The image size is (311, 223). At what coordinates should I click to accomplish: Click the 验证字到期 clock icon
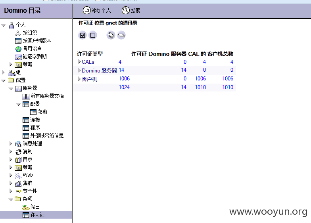(x=18, y=57)
